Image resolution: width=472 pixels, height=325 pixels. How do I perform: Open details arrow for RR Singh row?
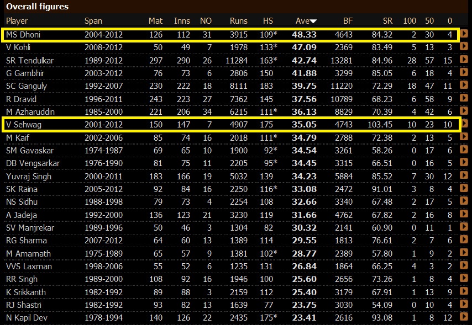(464, 279)
